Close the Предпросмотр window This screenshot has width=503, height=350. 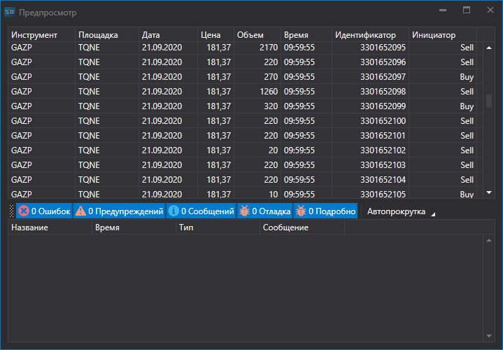[490, 10]
